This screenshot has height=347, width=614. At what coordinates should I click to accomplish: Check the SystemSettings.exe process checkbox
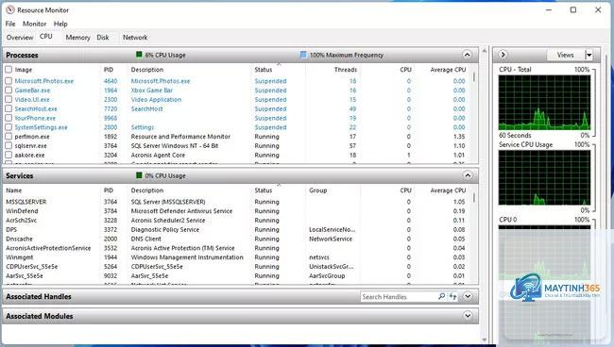click(x=9, y=127)
